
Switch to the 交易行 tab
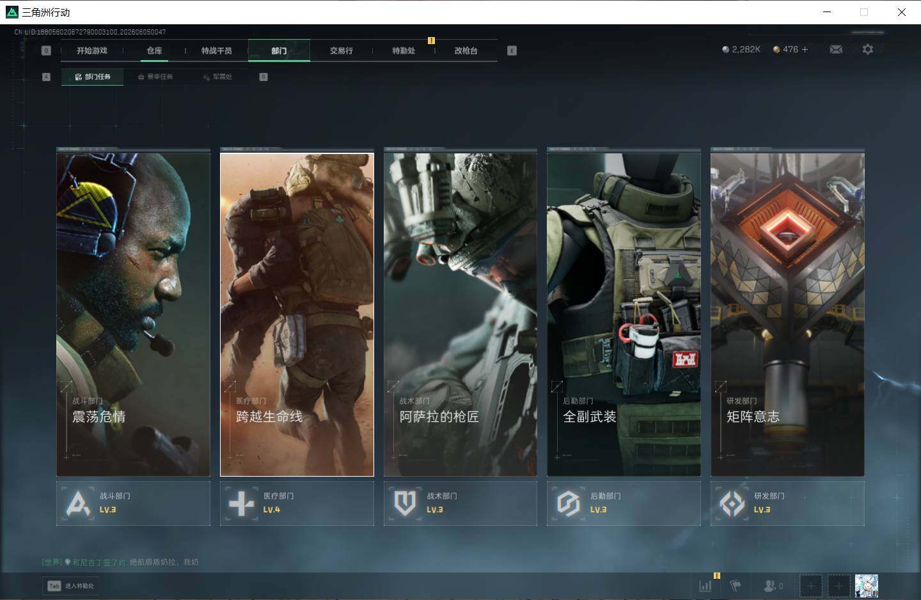pos(342,50)
